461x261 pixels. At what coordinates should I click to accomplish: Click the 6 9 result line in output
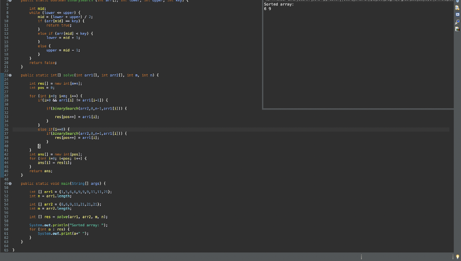click(x=267, y=8)
